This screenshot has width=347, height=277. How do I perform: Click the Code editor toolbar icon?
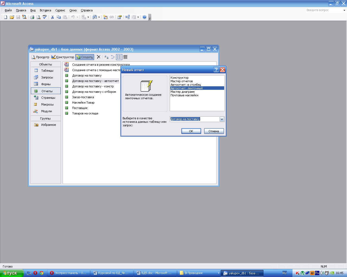click(105, 17)
